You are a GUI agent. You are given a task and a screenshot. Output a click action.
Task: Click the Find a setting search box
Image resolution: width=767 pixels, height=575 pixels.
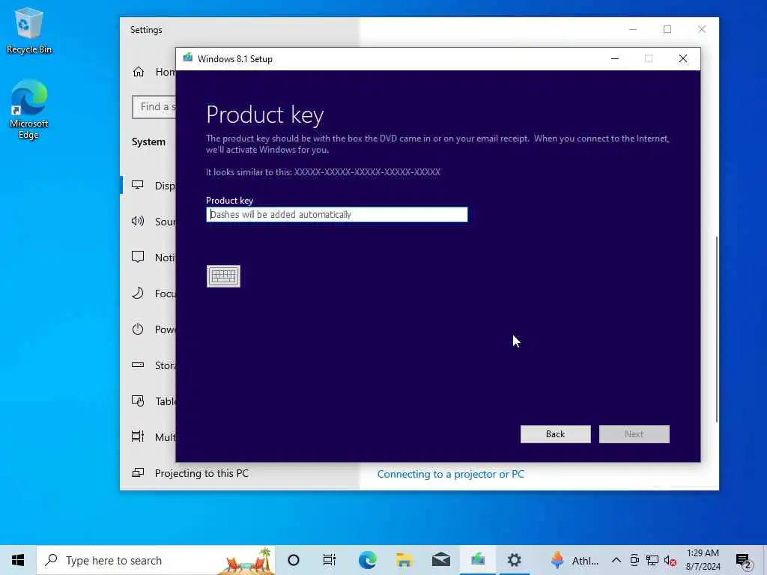coord(154,106)
